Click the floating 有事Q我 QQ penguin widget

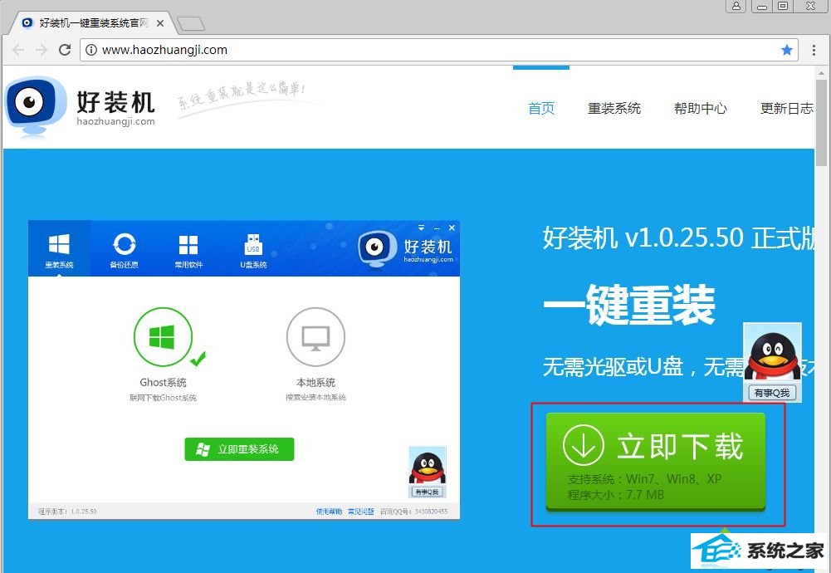(772, 362)
